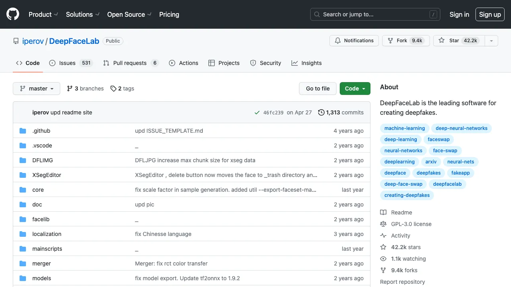
Task: Open the Solutions dropdown menu
Action: pyautogui.click(x=83, y=14)
